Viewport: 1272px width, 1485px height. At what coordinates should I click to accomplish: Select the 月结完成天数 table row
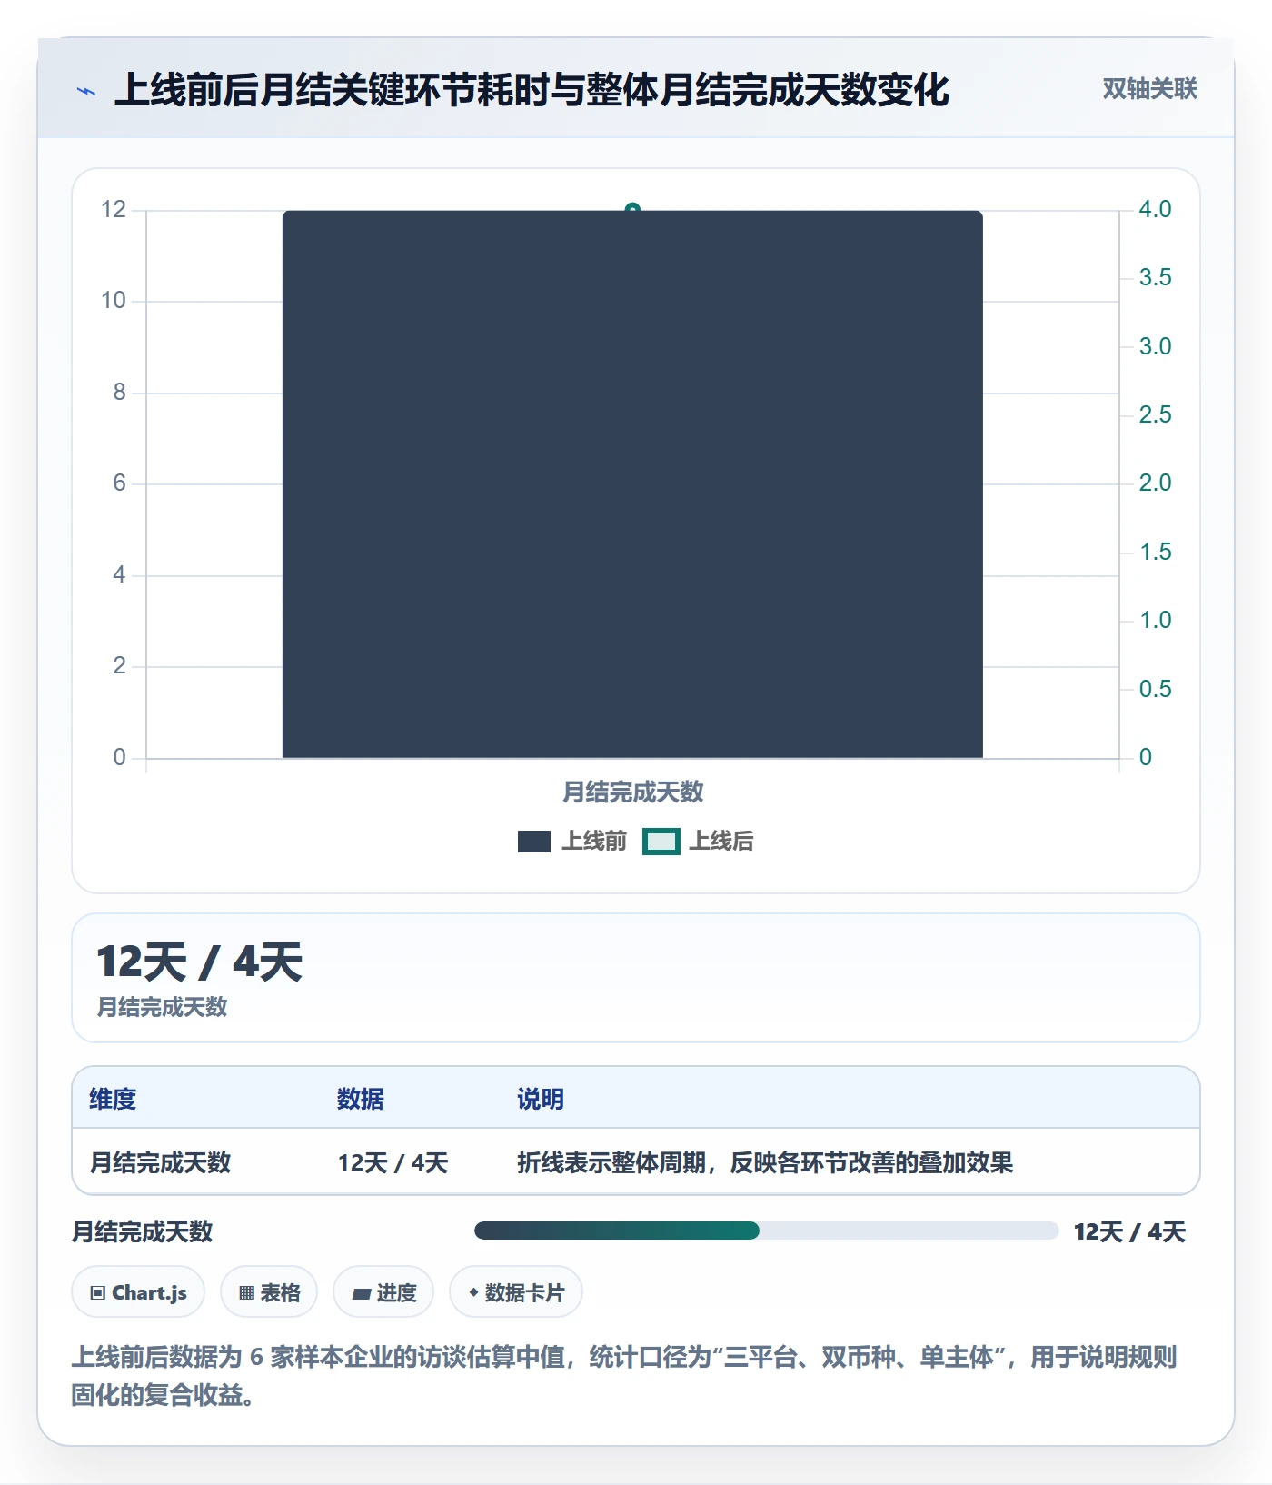[x=636, y=1162]
